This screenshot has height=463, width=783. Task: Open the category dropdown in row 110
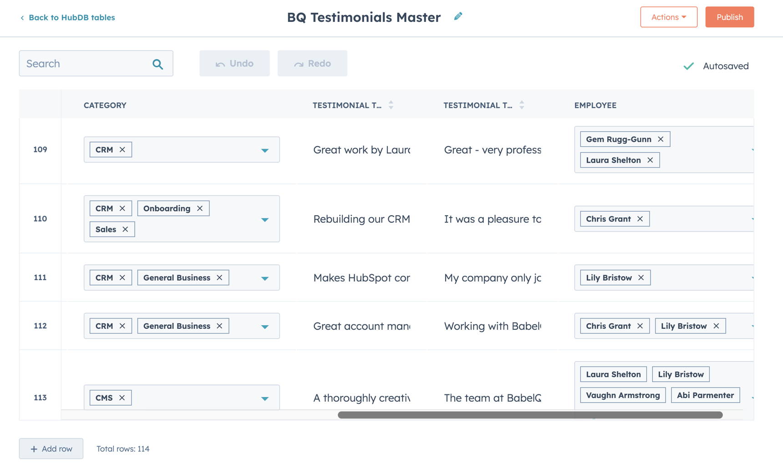click(264, 219)
